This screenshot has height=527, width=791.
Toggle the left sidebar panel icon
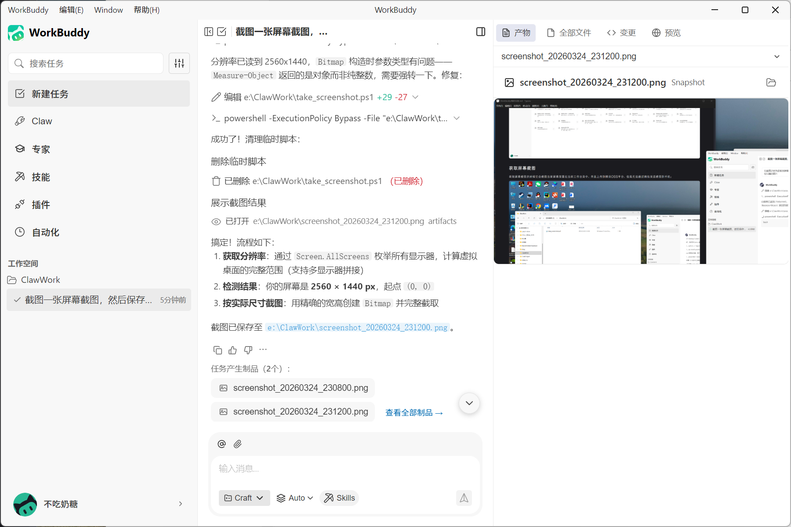tap(209, 32)
